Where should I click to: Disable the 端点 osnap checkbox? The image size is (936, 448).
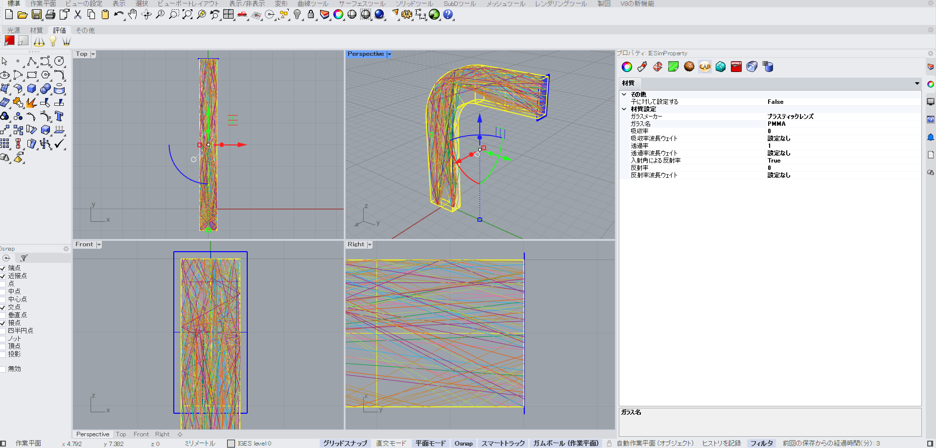(x=3, y=268)
